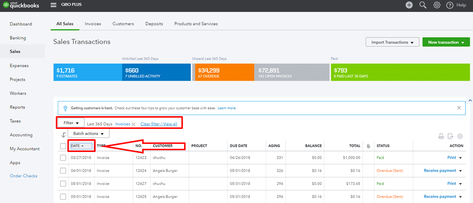Select checkbox for invoice 12423
This screenshot has height=203, width=473.
point(63,158)
